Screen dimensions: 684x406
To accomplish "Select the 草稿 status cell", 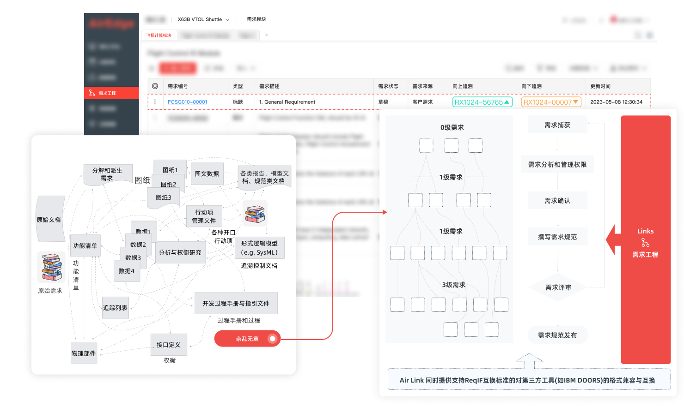I will click(383, 102).
